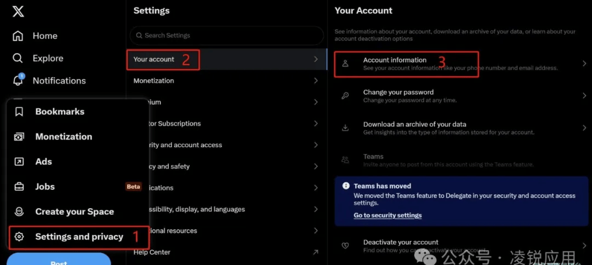592x265 pixels.
Task: Click the Teams row label
Action: (x=373, y=157)
